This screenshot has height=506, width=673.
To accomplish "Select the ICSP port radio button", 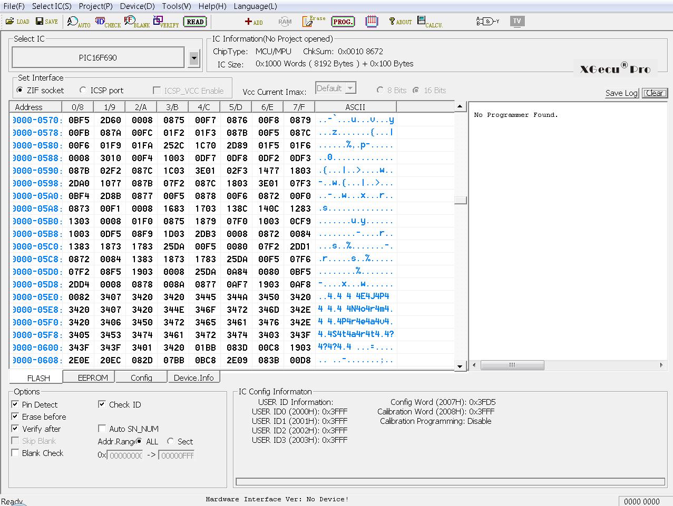I will click(x=83, y=91).
